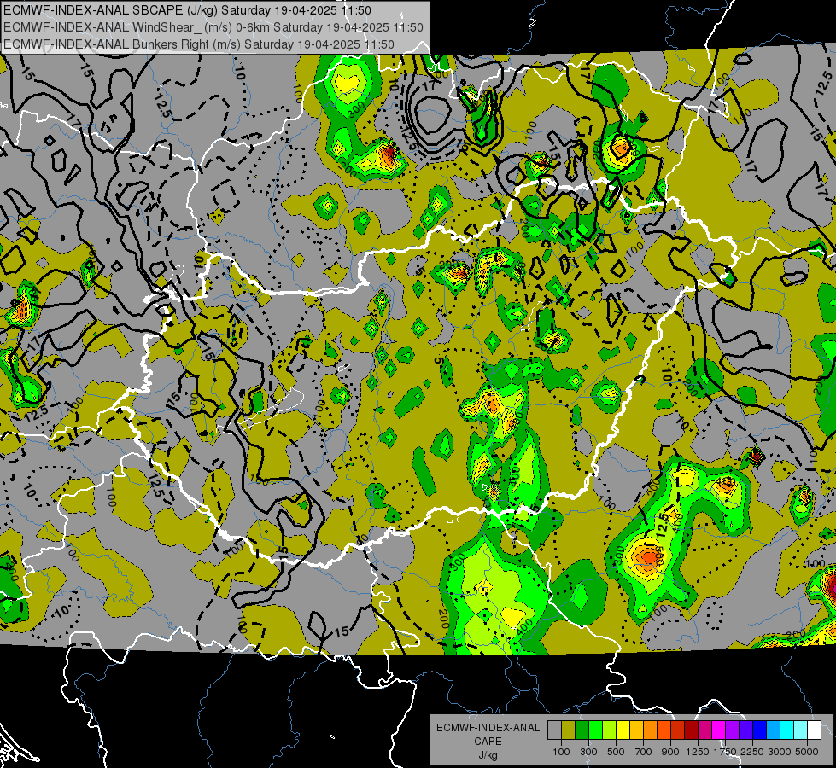Click the pale cyan swatch left of 5000
The image size is (836, 768).
pyautogui.click(x=801, y=730)
